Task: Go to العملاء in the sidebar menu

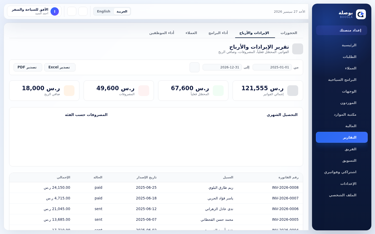Action: pos(342,68)
